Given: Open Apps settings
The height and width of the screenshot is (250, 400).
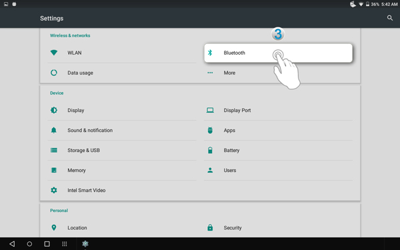Looking at the screenshot, I should (278, 130).
